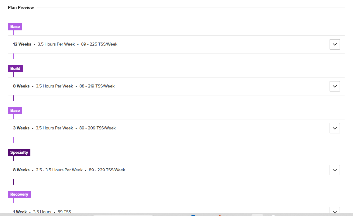The height and width of the screenshot is (216, 353).
Task: Select the Recovery phase tag
Action: tap(19, 194)
